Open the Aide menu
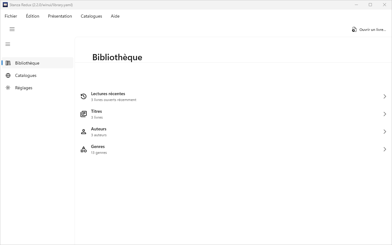Screen dimensions: 392x245 click(115, 16)
